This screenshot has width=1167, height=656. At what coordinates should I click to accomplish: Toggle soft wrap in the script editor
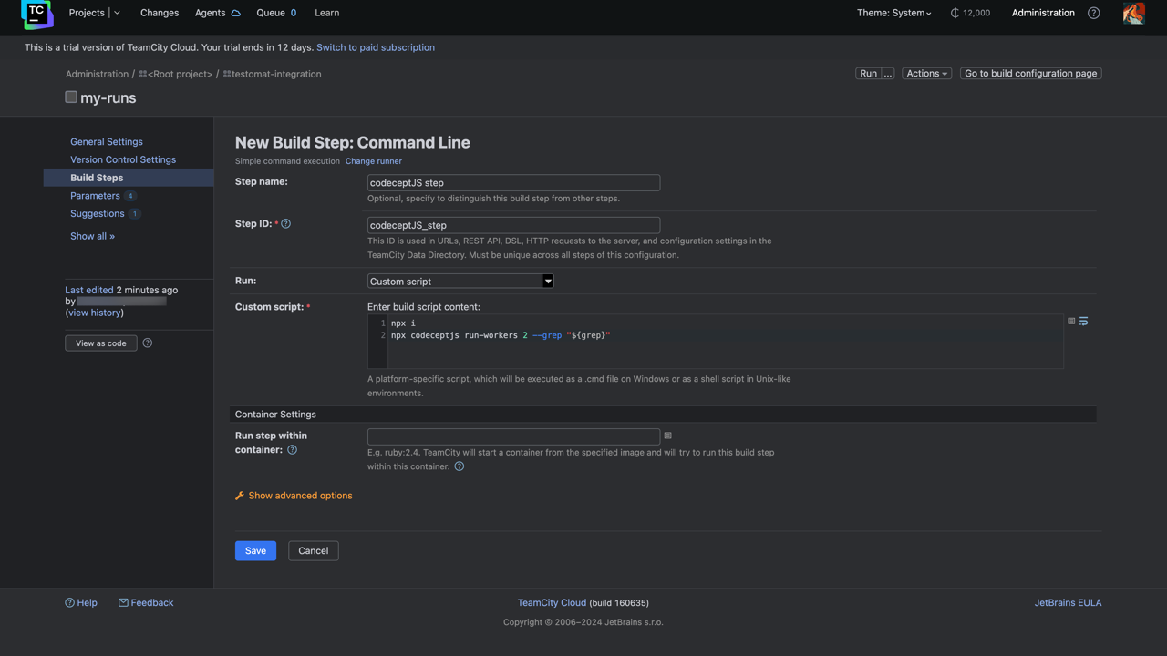1084,321
